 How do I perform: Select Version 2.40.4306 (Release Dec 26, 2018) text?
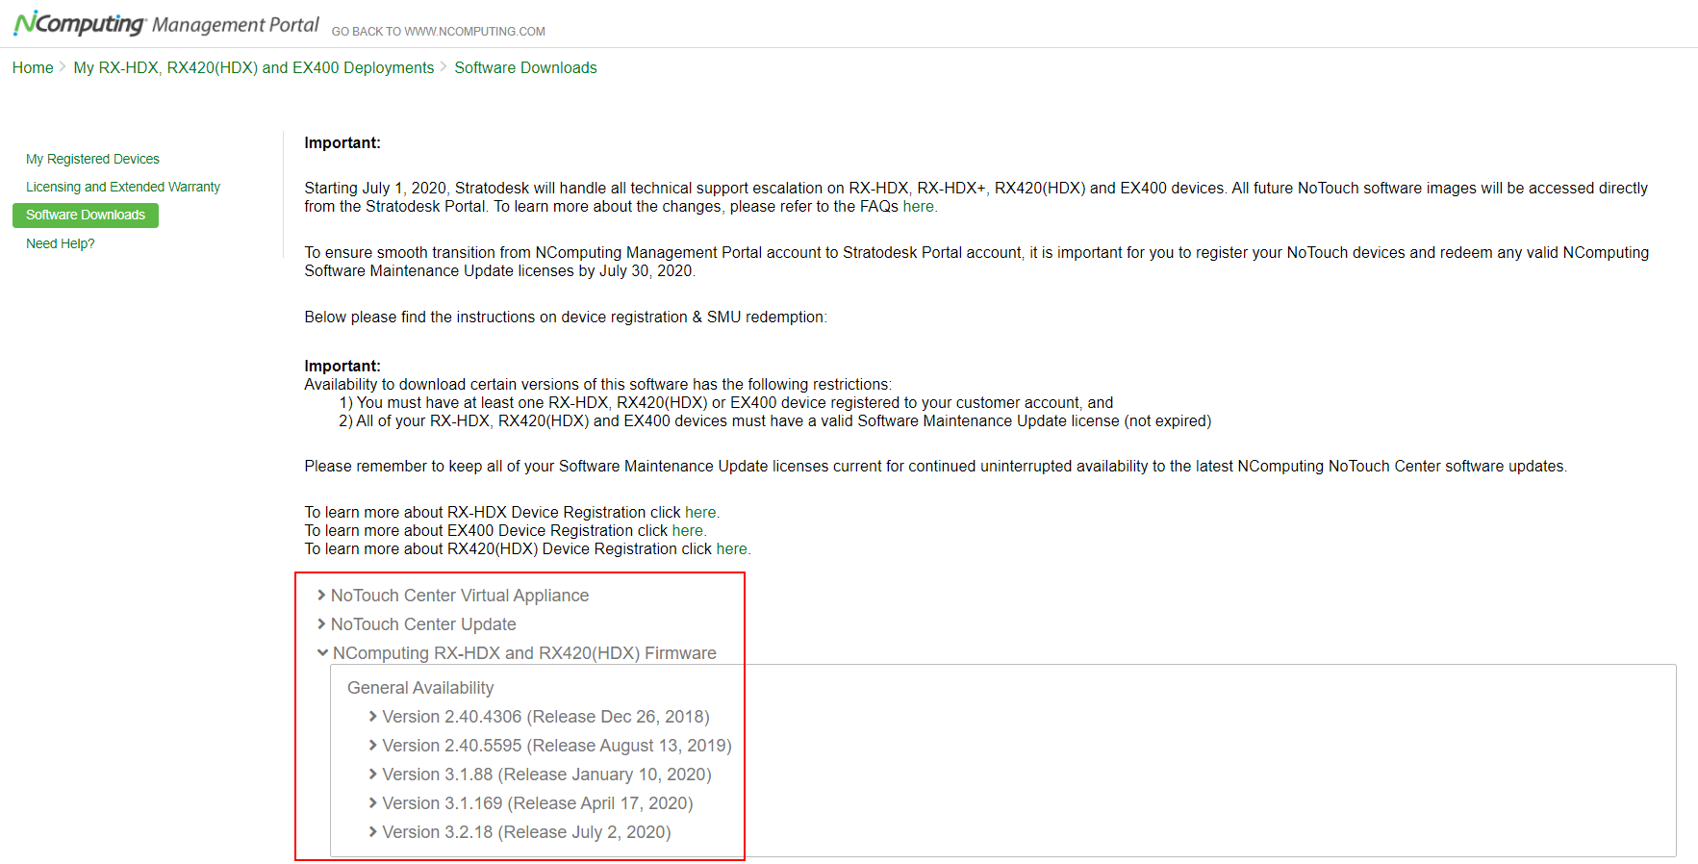[545, 717]
